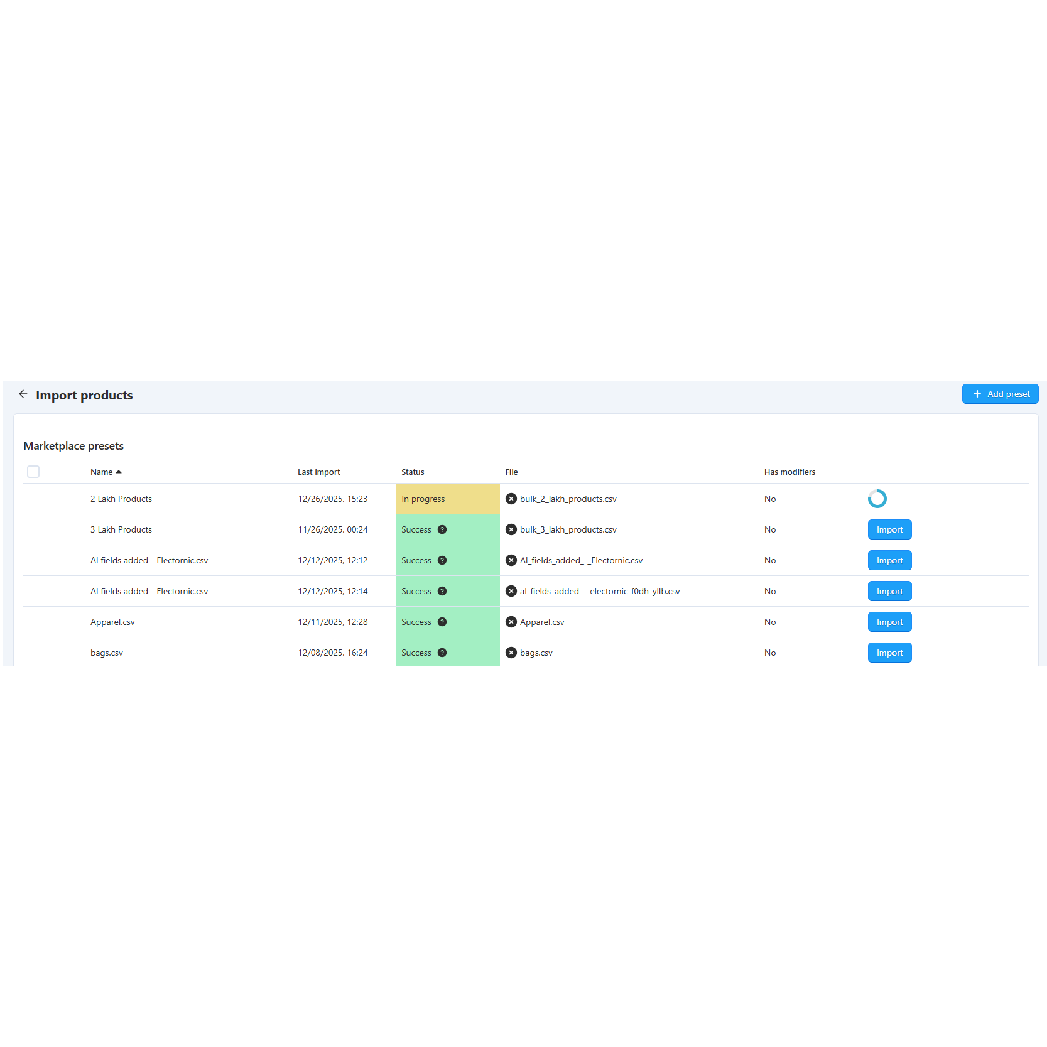1047x1047 pixels.
Task: Remove the bulk_3_lakh_products.csv file icon
Action: click(511, 529)
